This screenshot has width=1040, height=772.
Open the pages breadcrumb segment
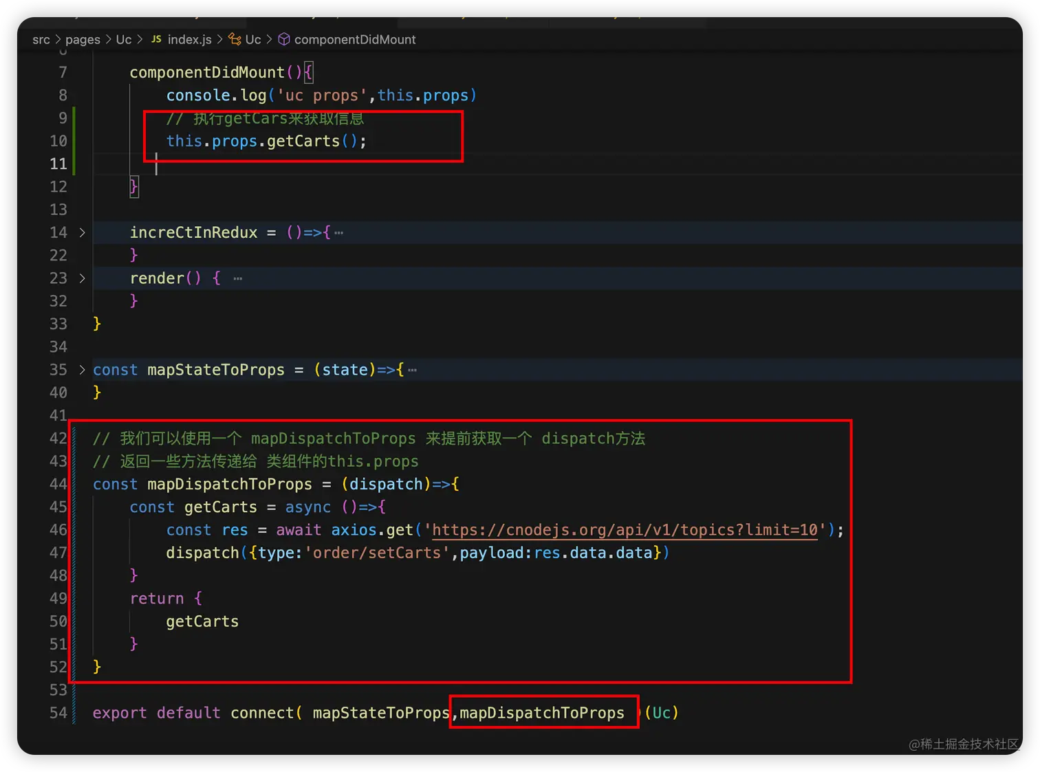tap(83, 39)
